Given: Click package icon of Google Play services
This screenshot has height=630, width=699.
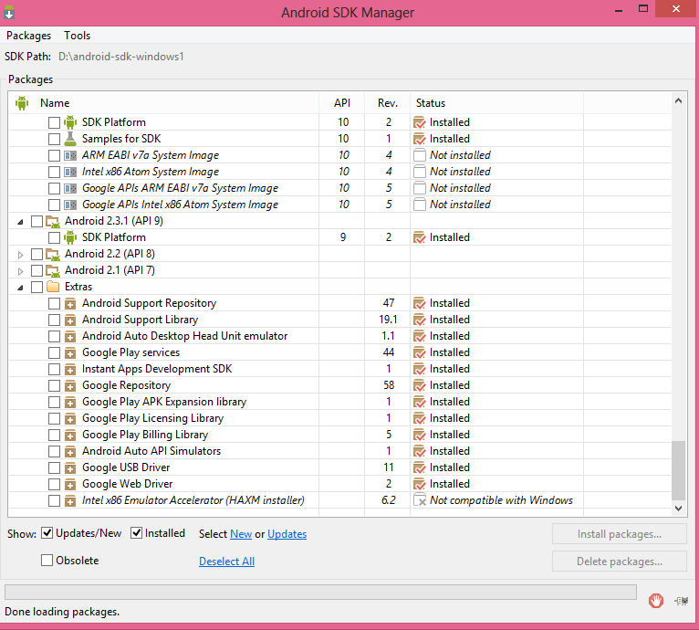Looking at the screenshot, I should (x=70, y=353).
